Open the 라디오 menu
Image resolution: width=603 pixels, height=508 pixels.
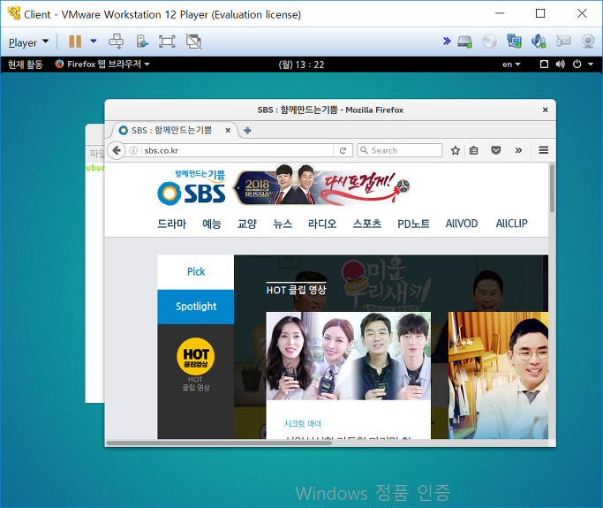(x=322, y=224)
